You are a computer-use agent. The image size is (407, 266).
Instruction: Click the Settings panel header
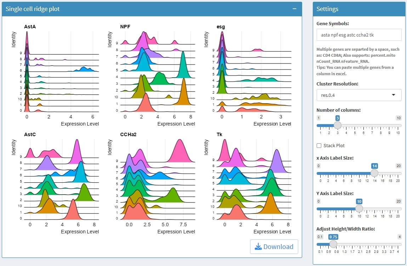pos(358,9)
